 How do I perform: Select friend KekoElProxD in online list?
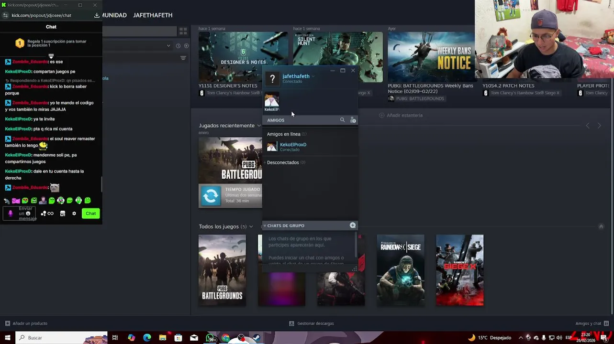click(x=310, y=147)
